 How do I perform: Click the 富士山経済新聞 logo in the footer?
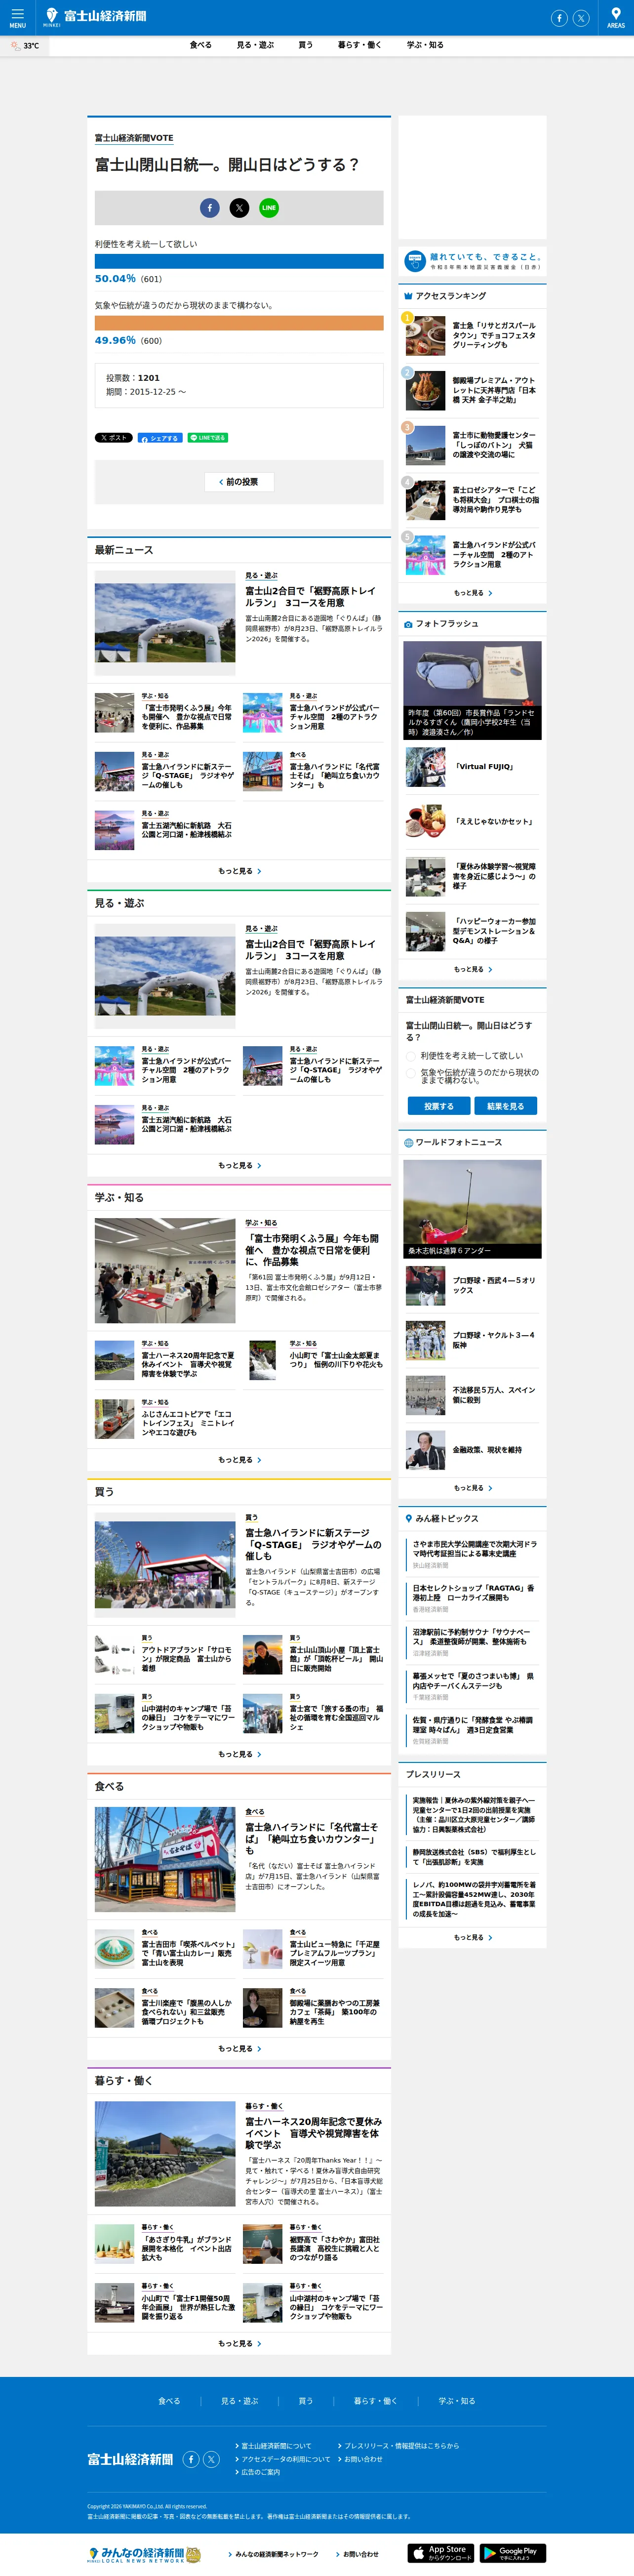coord(130,2459)
